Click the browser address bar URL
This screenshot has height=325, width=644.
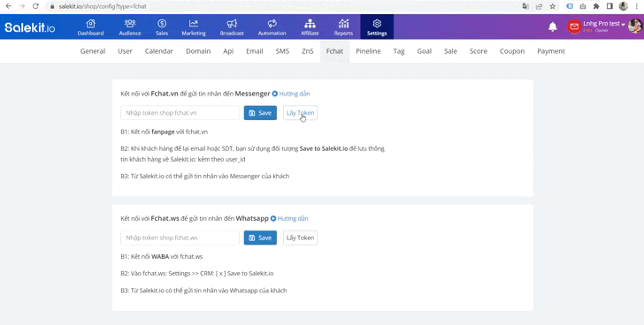[x=103, y=6]
